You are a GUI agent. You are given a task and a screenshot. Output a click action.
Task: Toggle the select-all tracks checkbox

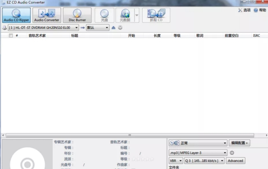11,36
